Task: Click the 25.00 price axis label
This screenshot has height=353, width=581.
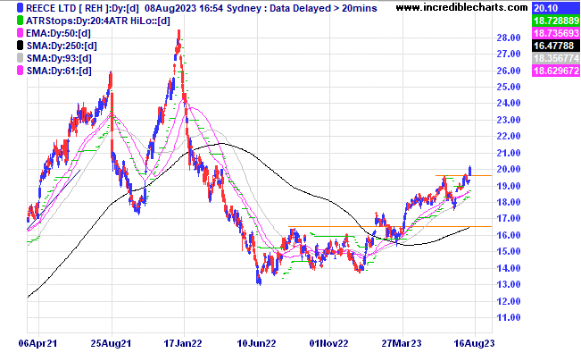Action: pos(509,88)
